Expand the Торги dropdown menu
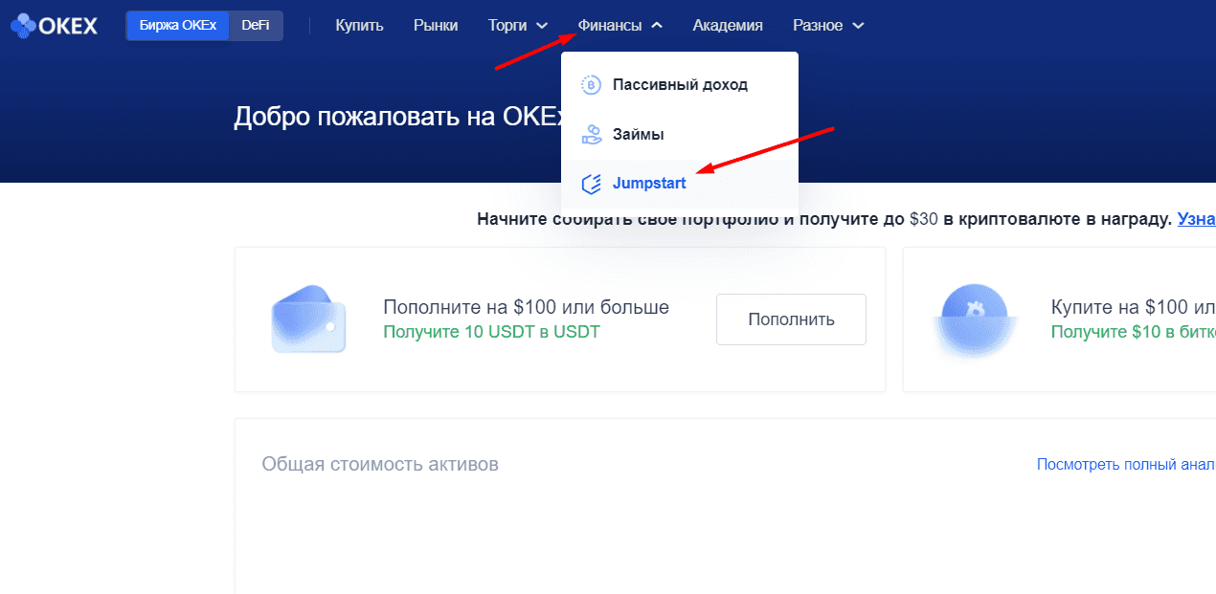Screen dimensions: 1216x594 [x=518, y=26]
